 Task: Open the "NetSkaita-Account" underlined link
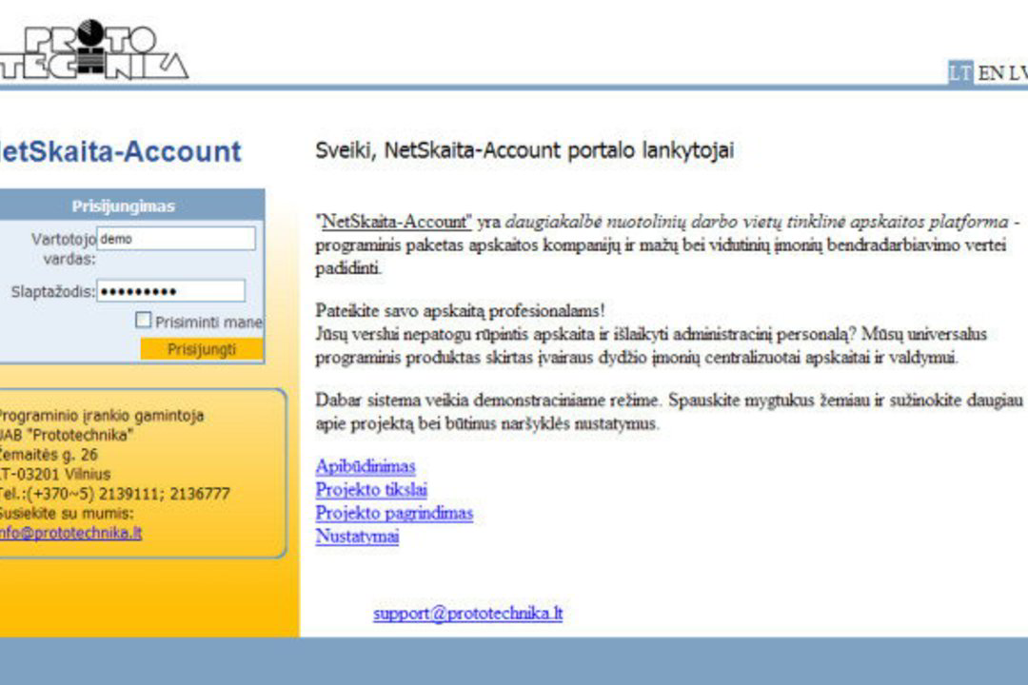click(x=396, y=222)
